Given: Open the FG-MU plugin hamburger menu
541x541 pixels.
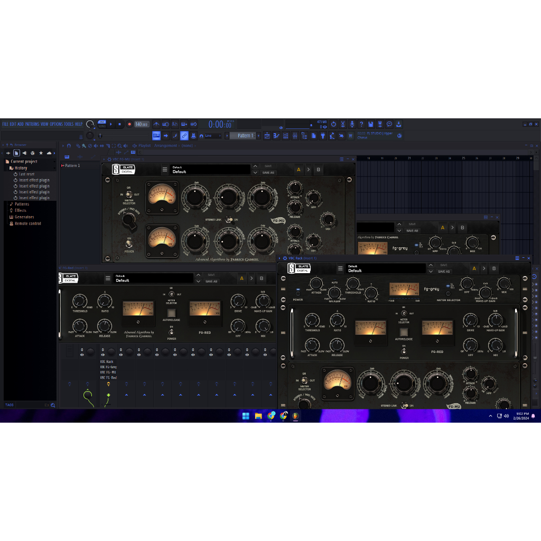Looking at the screenshot, I should tap(165, 170).
